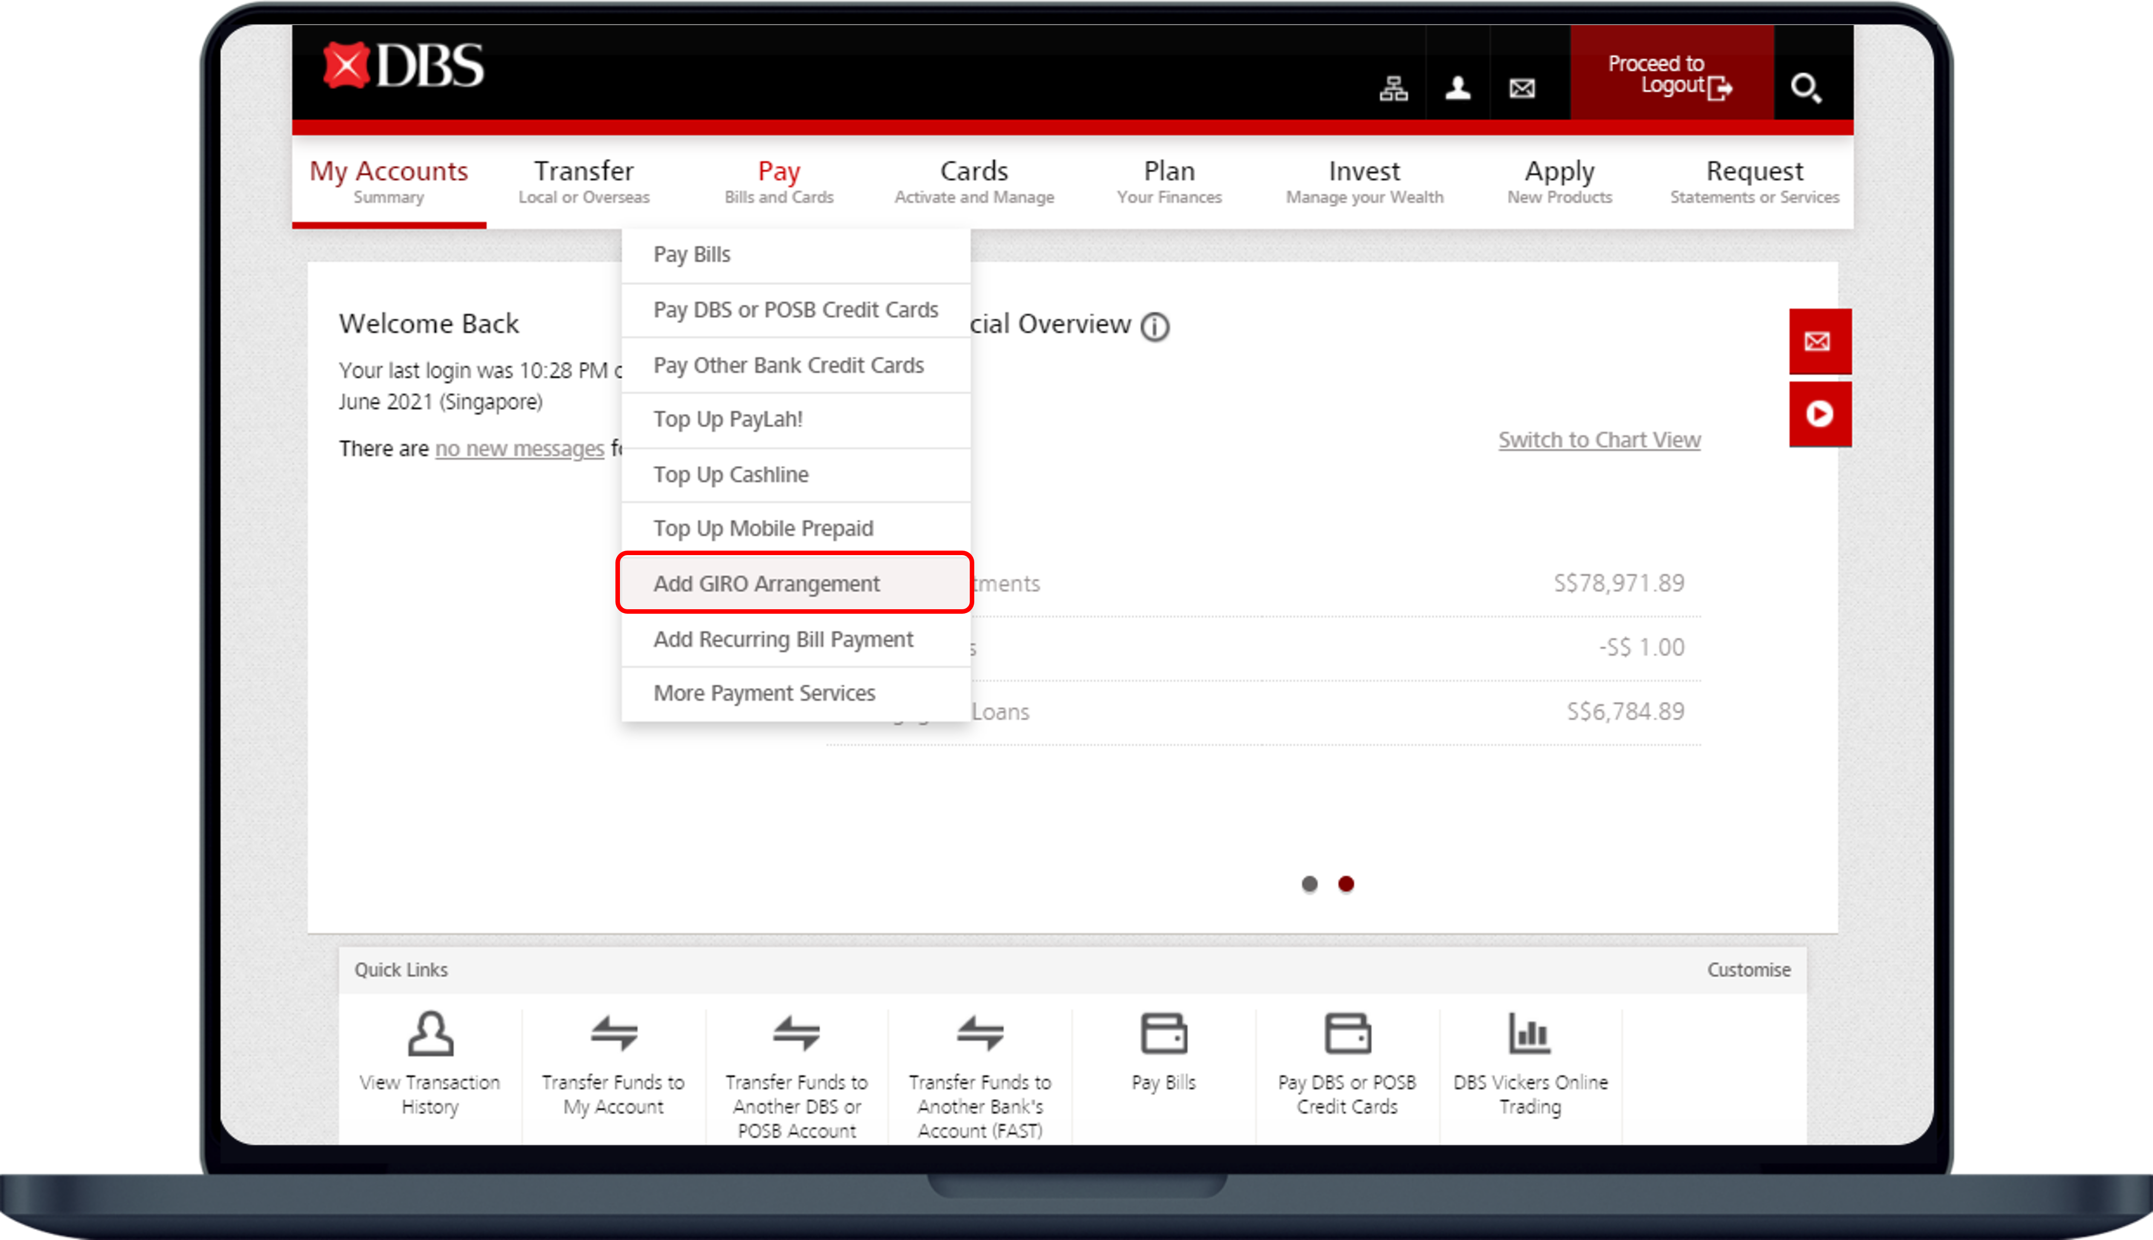Expand the Invest menu
Image resolution: width=2153 pixels, height=1240 pixels.
pos(1364,181)
